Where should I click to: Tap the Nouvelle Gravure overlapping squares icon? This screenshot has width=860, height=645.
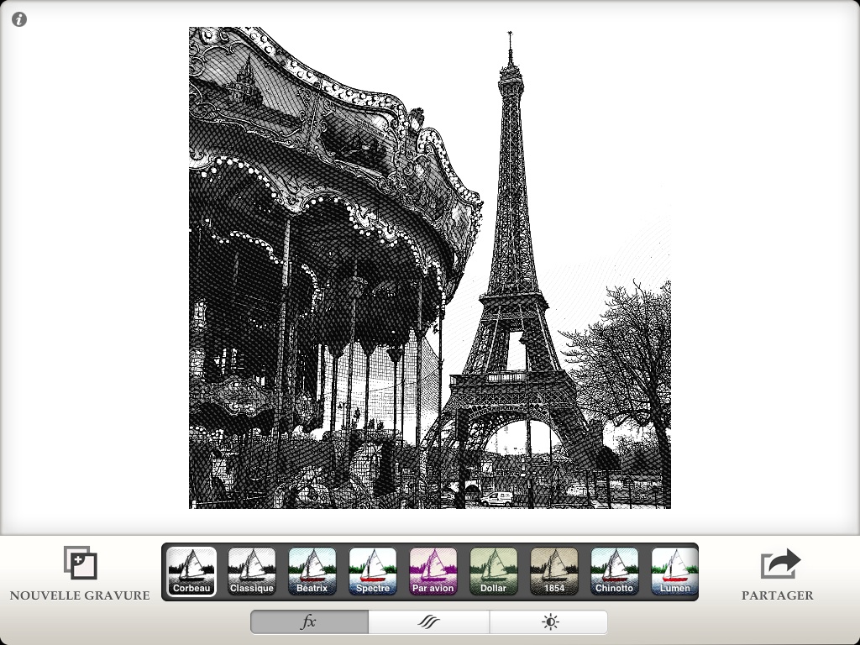[x=81, y=564]
